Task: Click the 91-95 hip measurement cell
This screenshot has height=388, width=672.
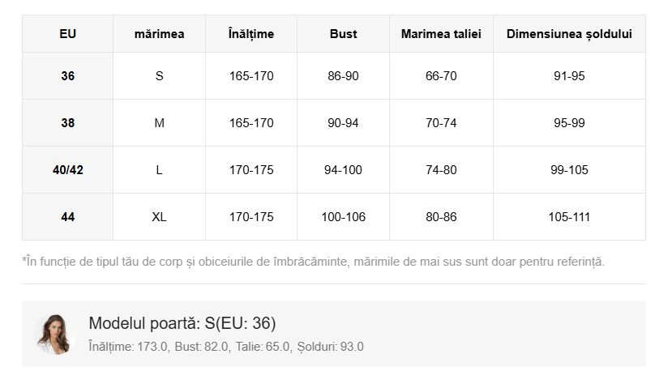Action: 569,76
